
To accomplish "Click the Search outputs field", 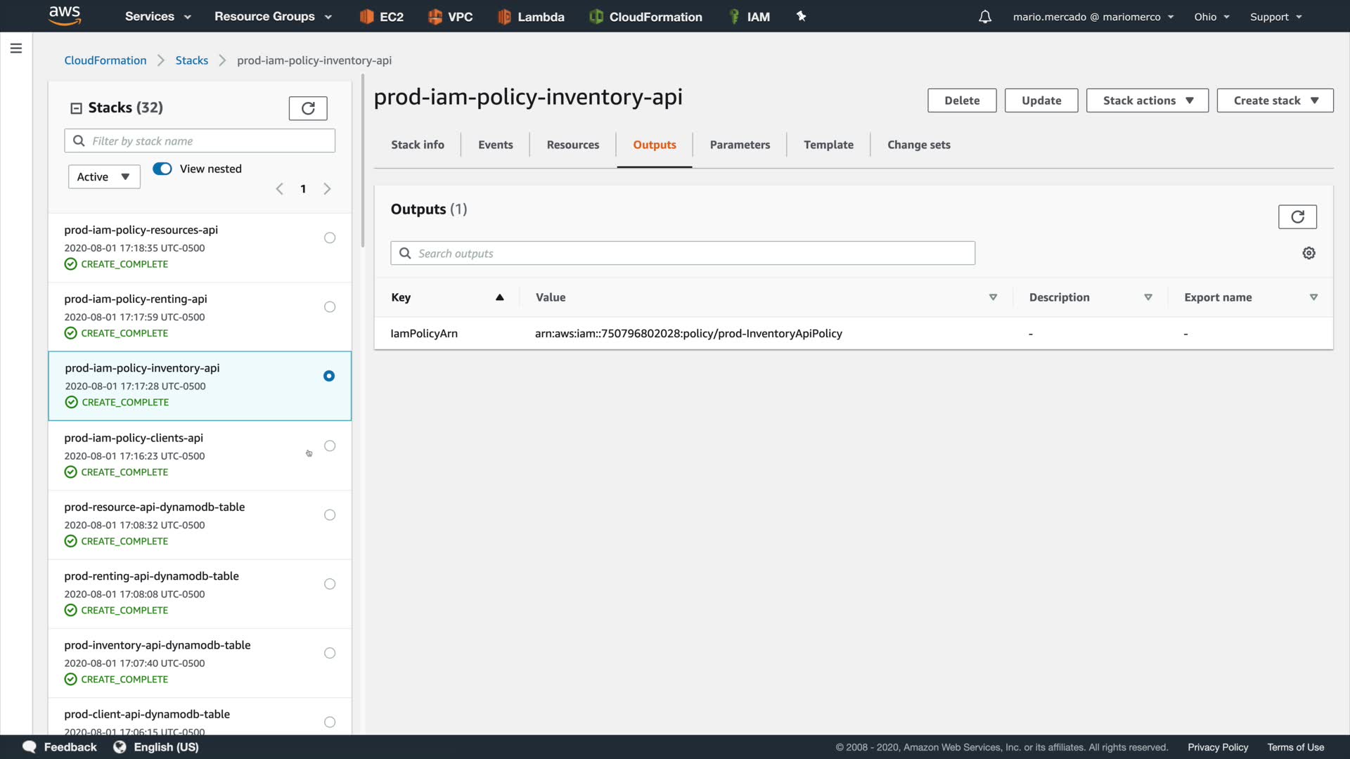I will pyautogui.click(x=682, y=254).
